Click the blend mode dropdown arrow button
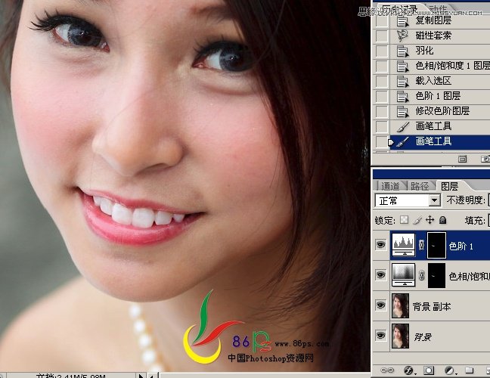490x378 pixels. (x=434, y=200)
